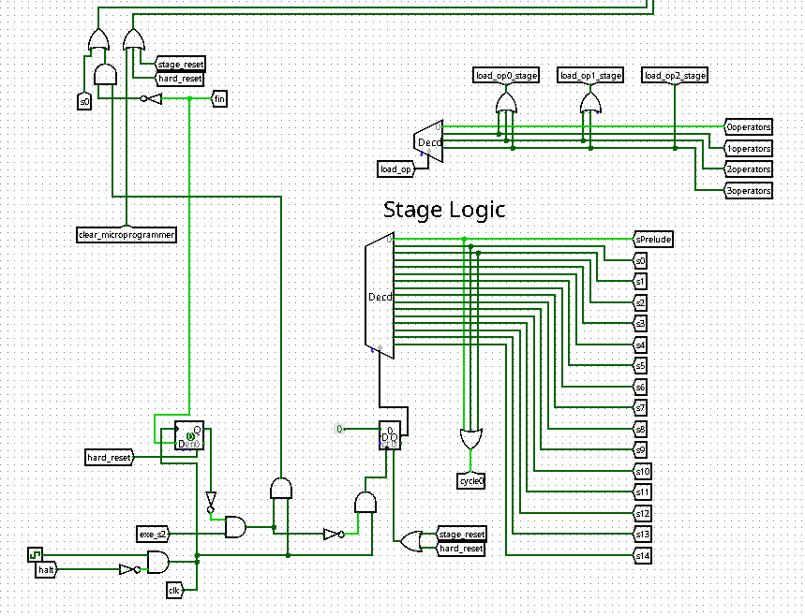The image size is (805, 616).
Task: Select the AND gate connected to exe_s2
Action: (235, 527)
